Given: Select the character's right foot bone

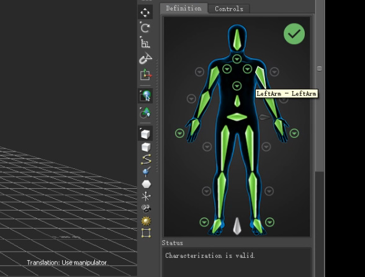Looking at the screenshot, I should [x=217, y=226].
